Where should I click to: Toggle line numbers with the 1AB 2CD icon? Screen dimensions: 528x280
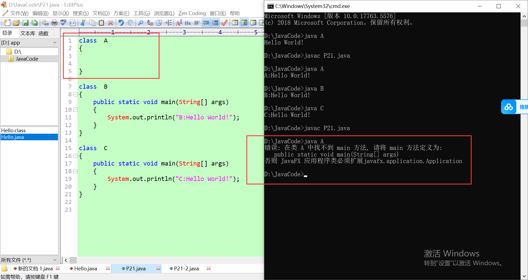coord(215,23)
